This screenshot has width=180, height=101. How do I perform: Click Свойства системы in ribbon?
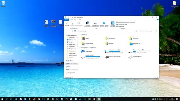[121, 24]
